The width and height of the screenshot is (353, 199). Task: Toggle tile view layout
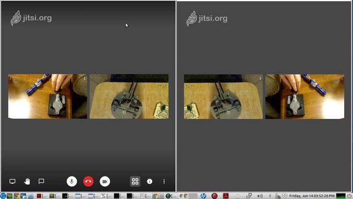pyautogui.click(x=135, y=181)
